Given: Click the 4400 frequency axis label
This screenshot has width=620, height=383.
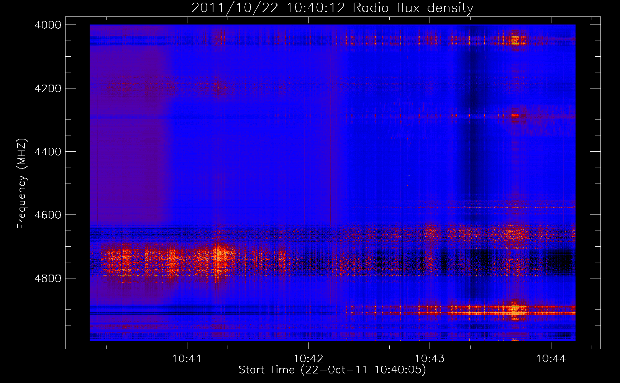Looking at the screenshot, I should point(48,152).
